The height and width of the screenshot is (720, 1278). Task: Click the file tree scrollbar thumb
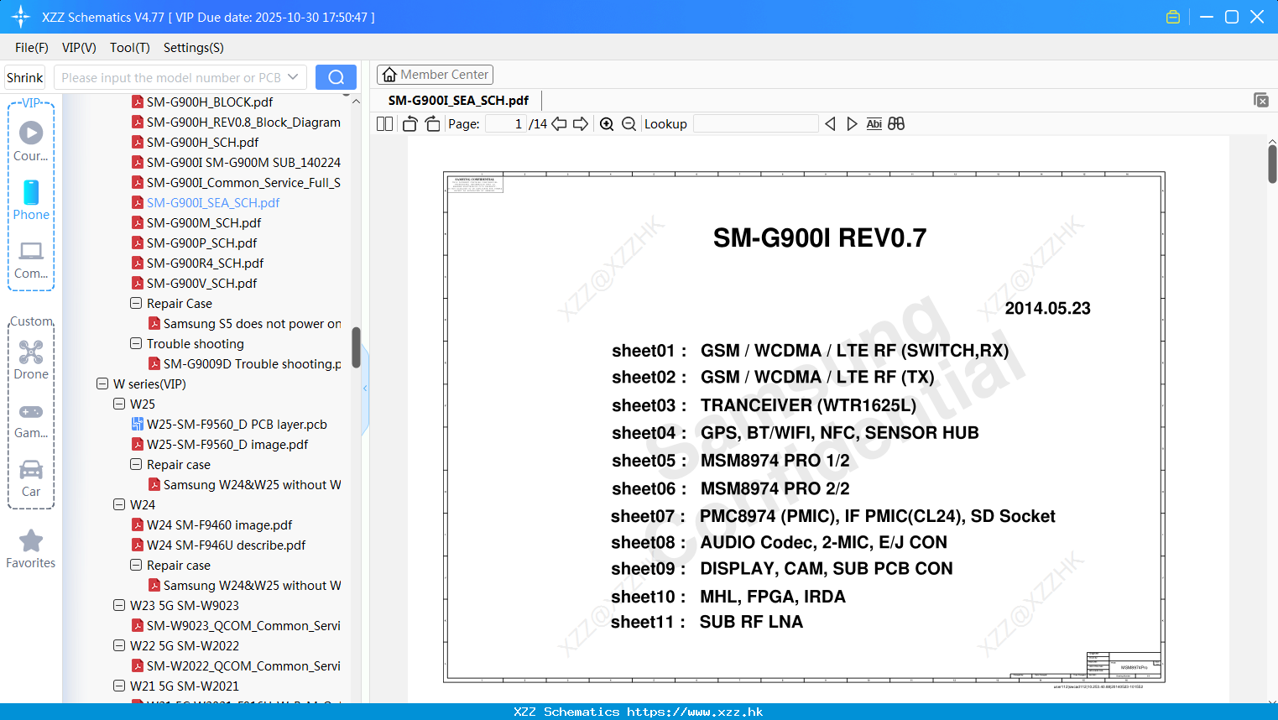(x=356, y=347)
